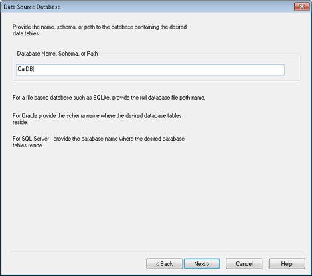The image size is (312, 276).
Task: Click the 'For SQL Server' hint line
Action: (x=98, y=139)
